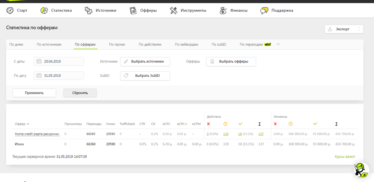Viewport: 374px width, 182px height.
Task: Click the Финансы money bag icon
Action: coord(223,11)
